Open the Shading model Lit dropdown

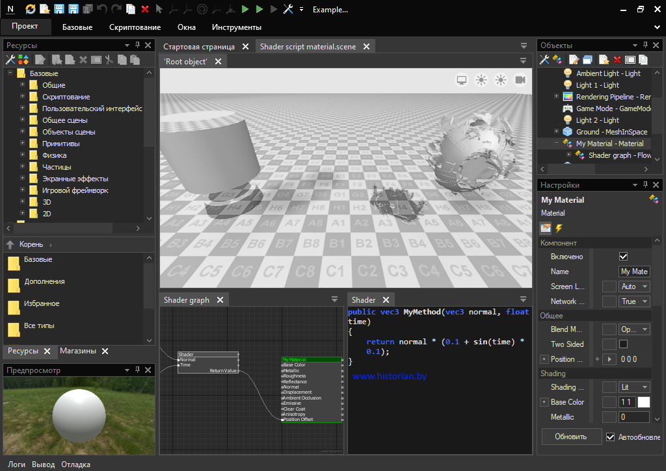634,387
